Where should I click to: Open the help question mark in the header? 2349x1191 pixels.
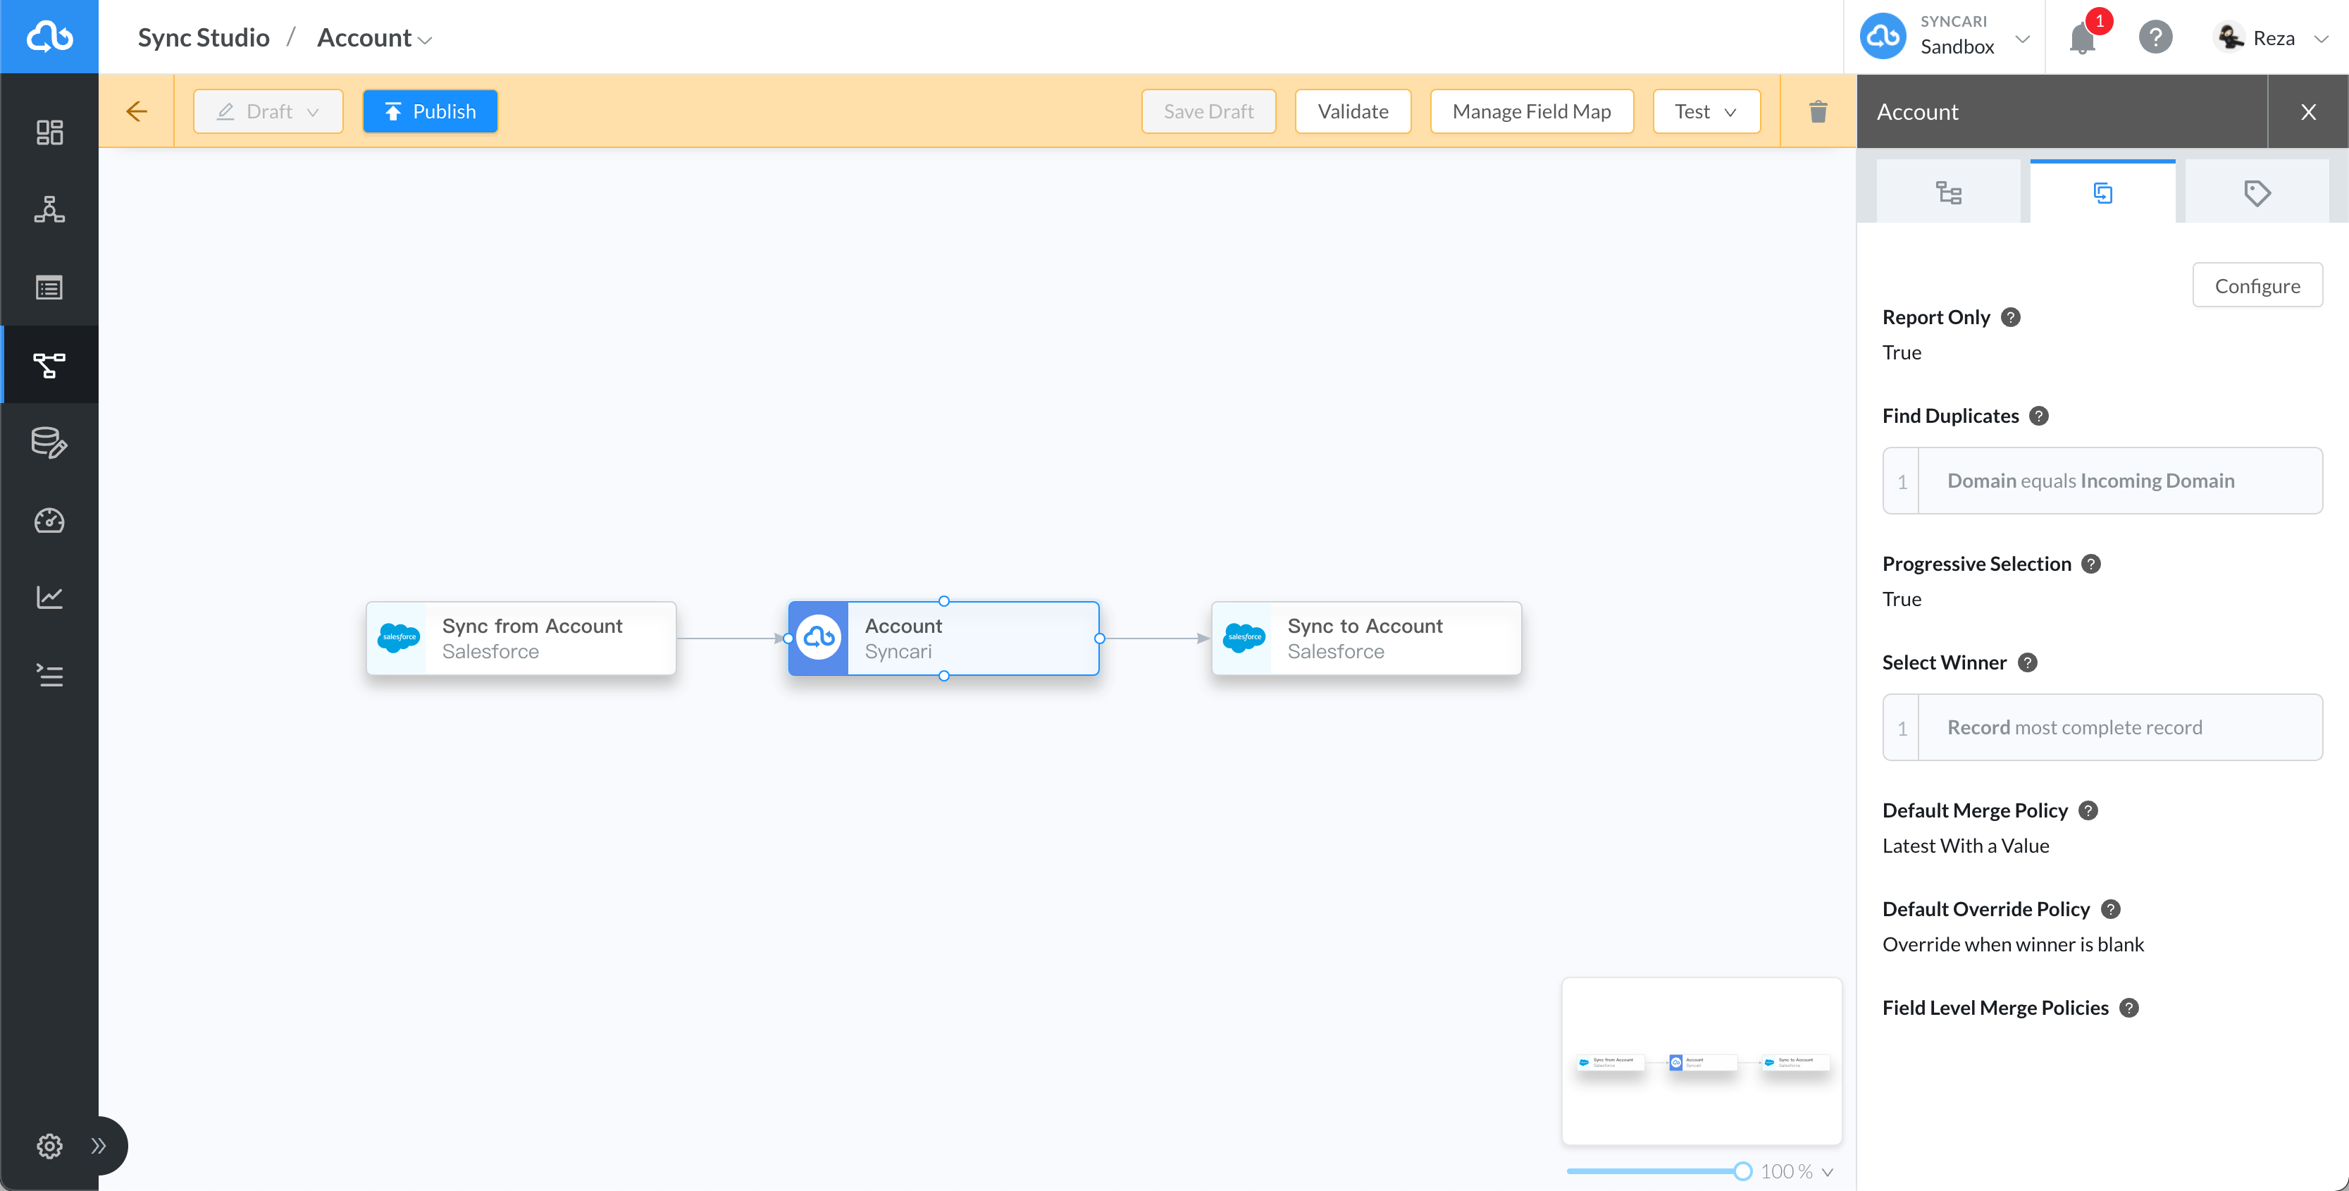pyautogui.click(x=2155, y=37)
